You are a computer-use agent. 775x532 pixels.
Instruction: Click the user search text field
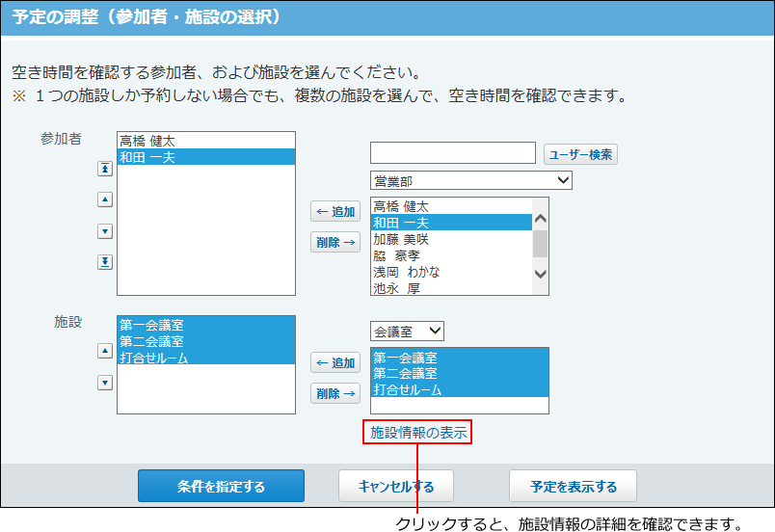click(x=453, y=152)
